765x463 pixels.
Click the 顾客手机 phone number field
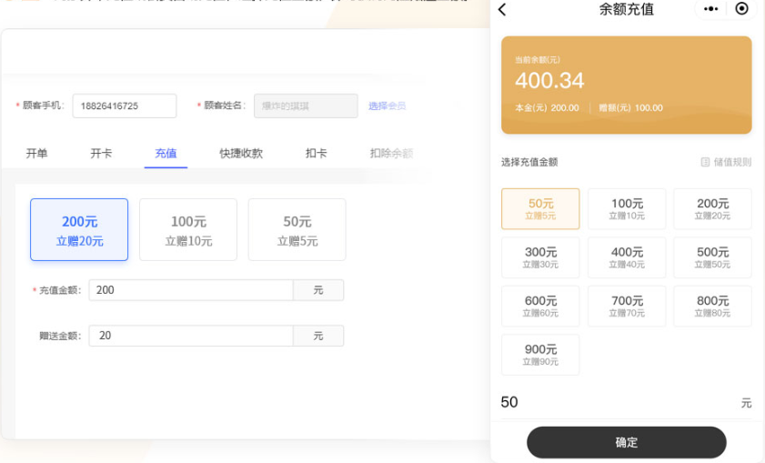point(125,106)
